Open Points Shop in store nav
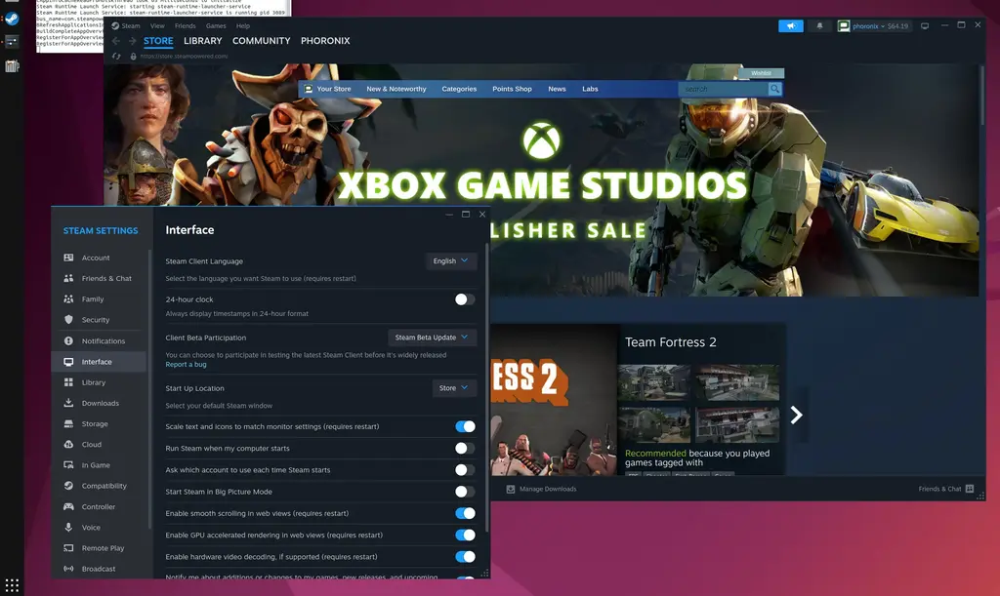This screenshot has height=596, width=1000. 512,89
